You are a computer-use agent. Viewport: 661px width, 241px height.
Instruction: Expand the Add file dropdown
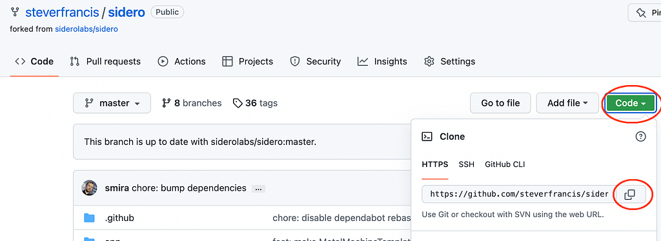pyautogui.click(x=567, y=103)
